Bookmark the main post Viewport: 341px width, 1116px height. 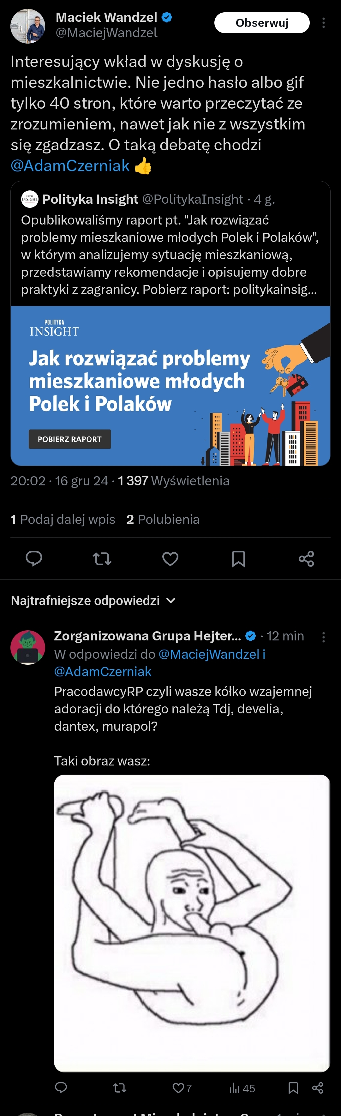click(x=238, y=558)
